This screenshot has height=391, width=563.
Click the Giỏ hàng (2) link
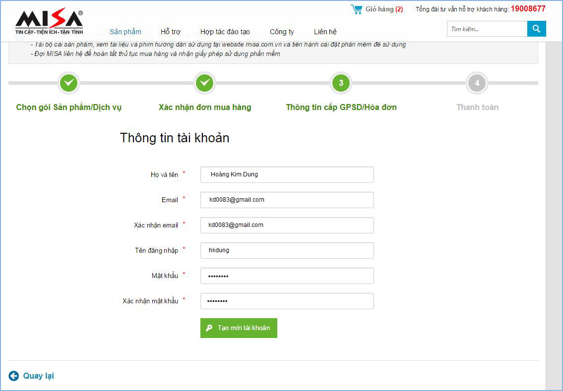pyautogui.click(x=384, y=9)
